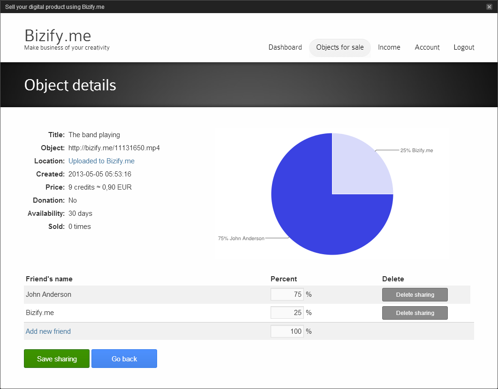Delete sharing for Bizify.me row

415,313
